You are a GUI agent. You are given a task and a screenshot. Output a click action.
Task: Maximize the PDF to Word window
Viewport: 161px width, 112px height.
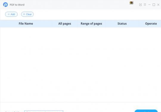154,5
